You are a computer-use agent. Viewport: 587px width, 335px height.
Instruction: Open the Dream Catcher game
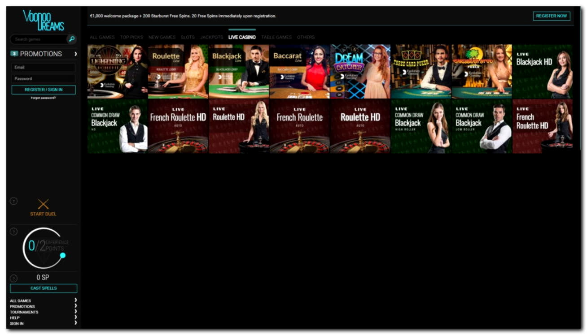[360, 71]
